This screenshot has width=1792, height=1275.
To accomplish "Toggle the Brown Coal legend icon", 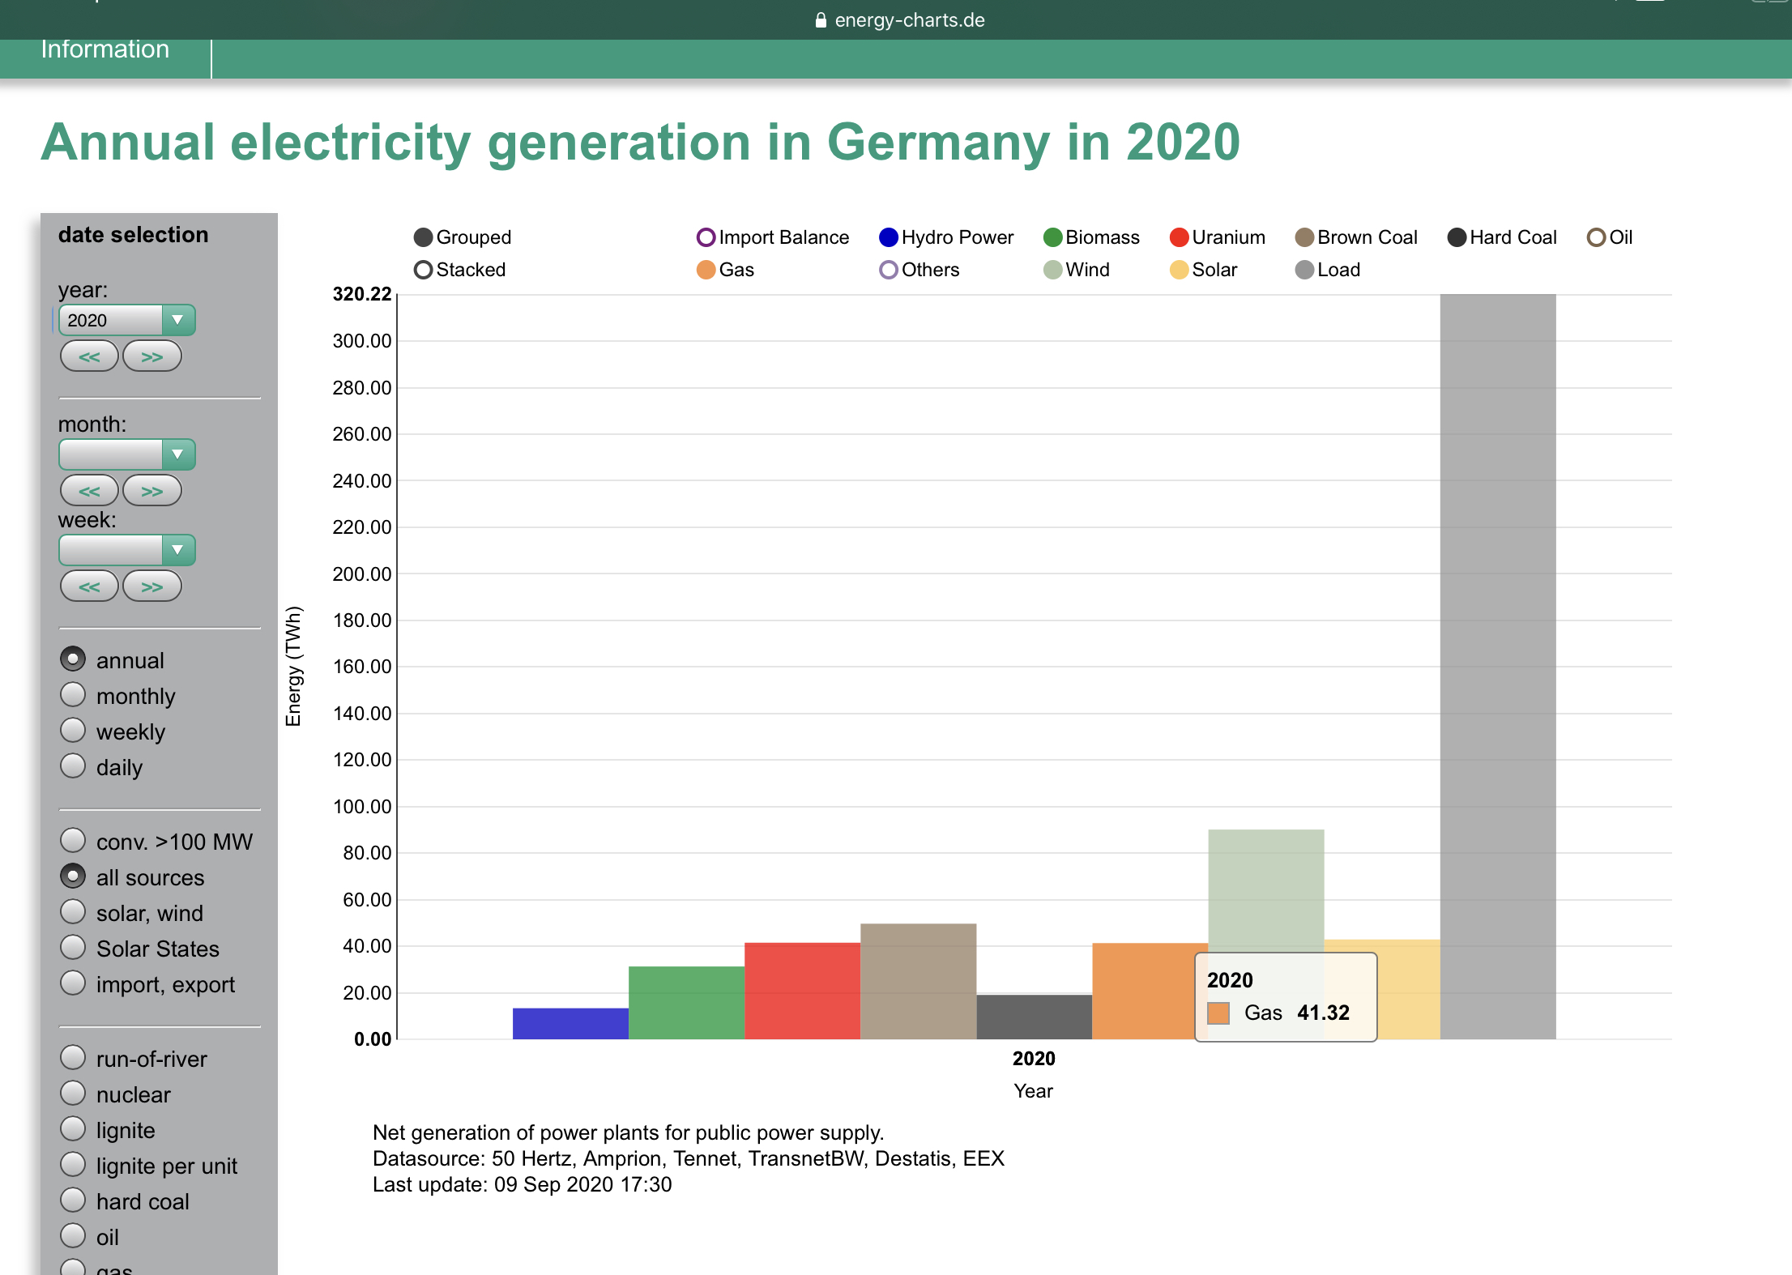I will pos(1304,237).
